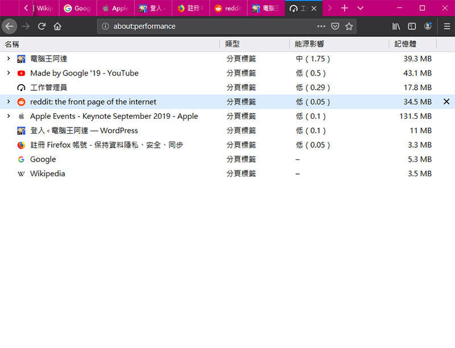Screen dimensions: 455x348
Task: Sort by the 能源影響 column header
Action: (339, 44)
